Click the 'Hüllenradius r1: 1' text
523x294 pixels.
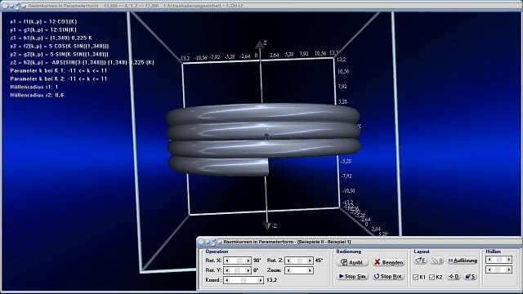(x=34, y=87)
